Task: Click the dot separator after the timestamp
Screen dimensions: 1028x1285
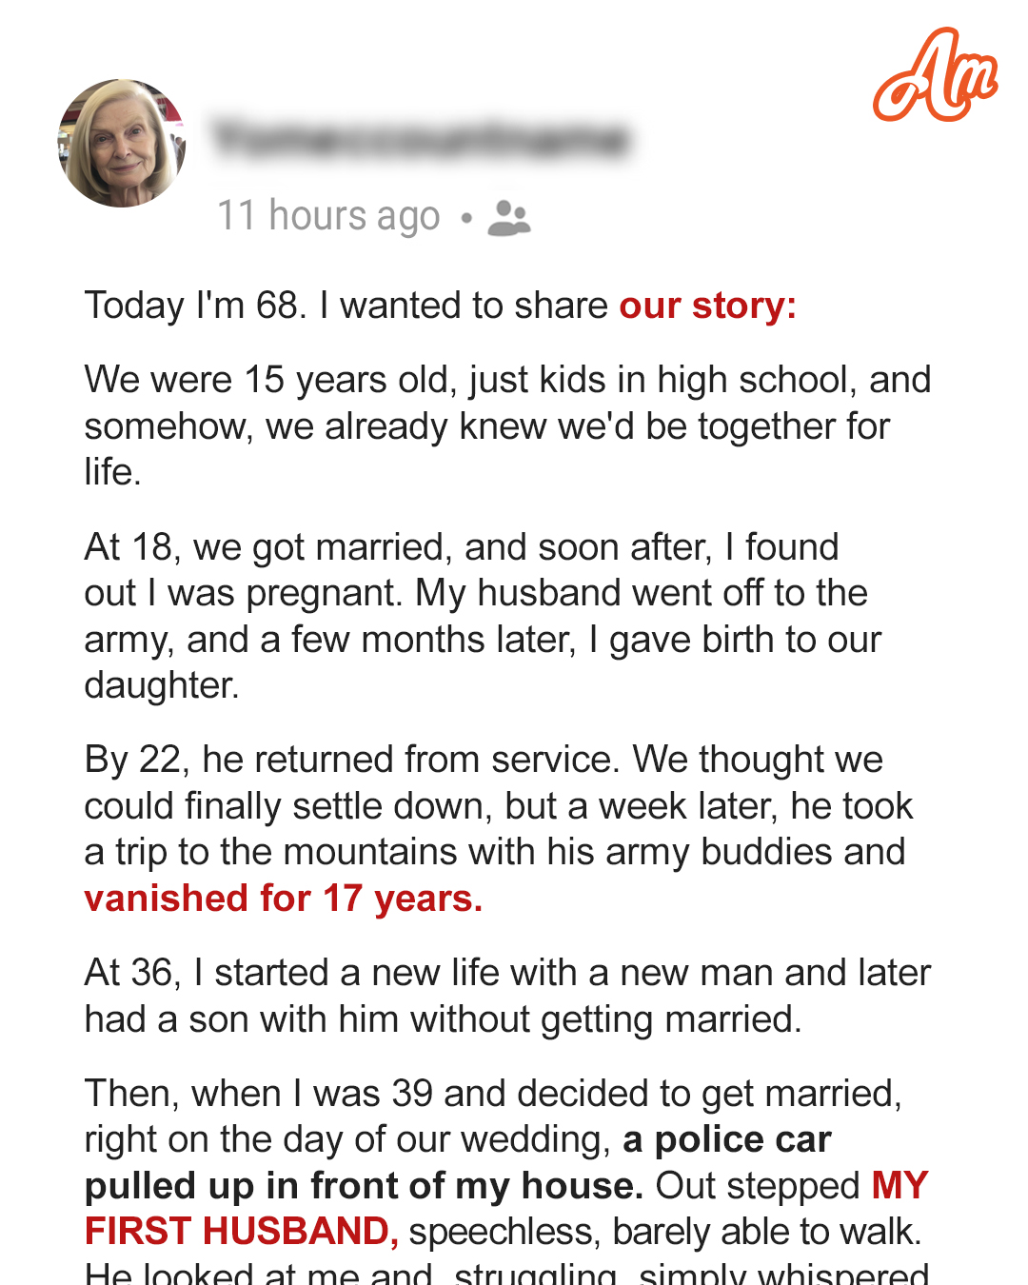Action: [x=466, y=218]
